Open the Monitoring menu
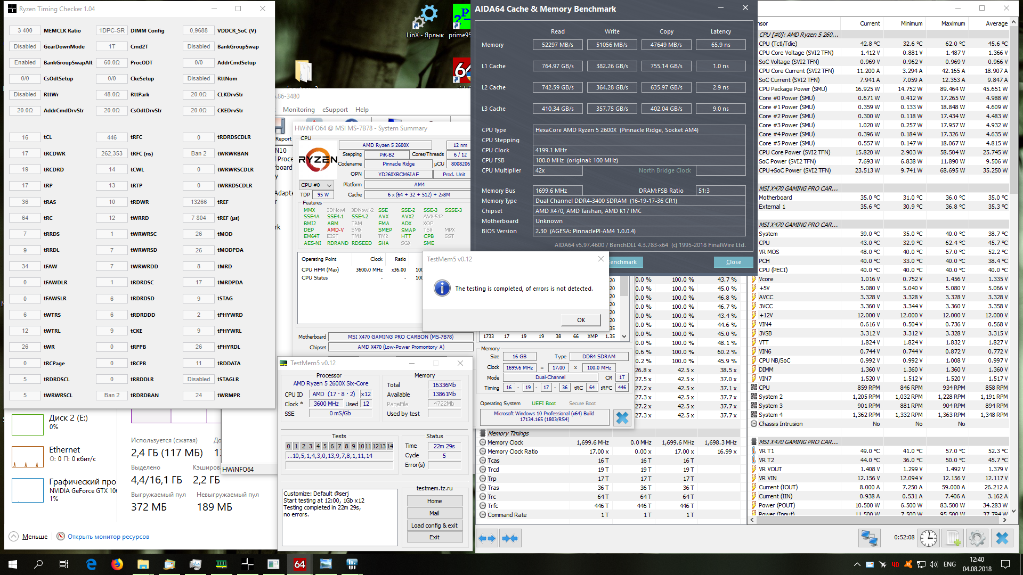Viewport: 1023px width, 575px height. [298, 110]
